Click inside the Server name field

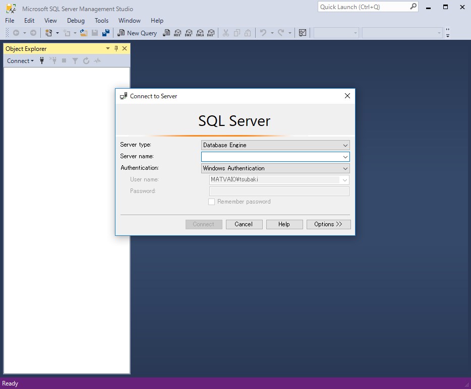point(272,156)
